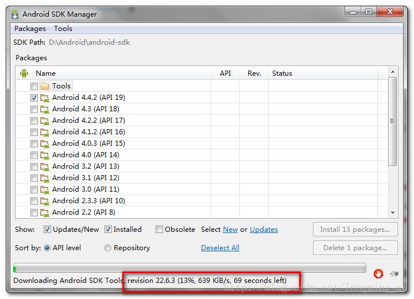Click the download progress bar

[189, 268]
